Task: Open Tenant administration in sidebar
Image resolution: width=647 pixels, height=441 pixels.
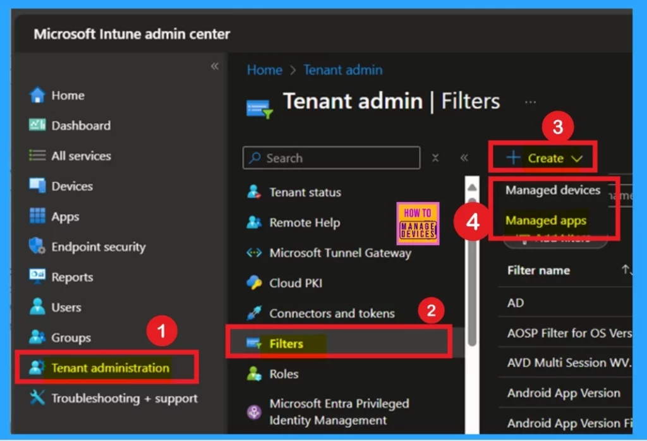Action: pyautogui.click(x=110, y=367)
